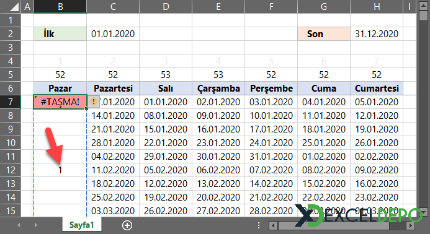
Task: Select row 5 header
Action: pyautogui.click(x=10, y=75)
